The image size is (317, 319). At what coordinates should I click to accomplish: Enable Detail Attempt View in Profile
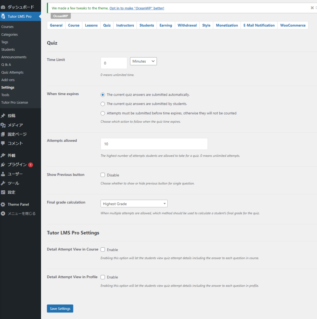(x=103, y=277)
